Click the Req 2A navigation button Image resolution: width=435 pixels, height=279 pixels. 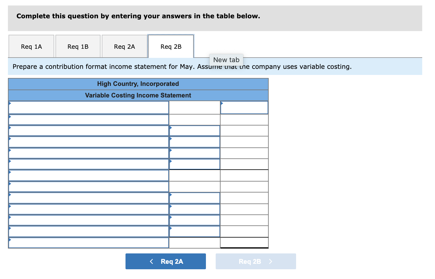click(x=166, y=261)
